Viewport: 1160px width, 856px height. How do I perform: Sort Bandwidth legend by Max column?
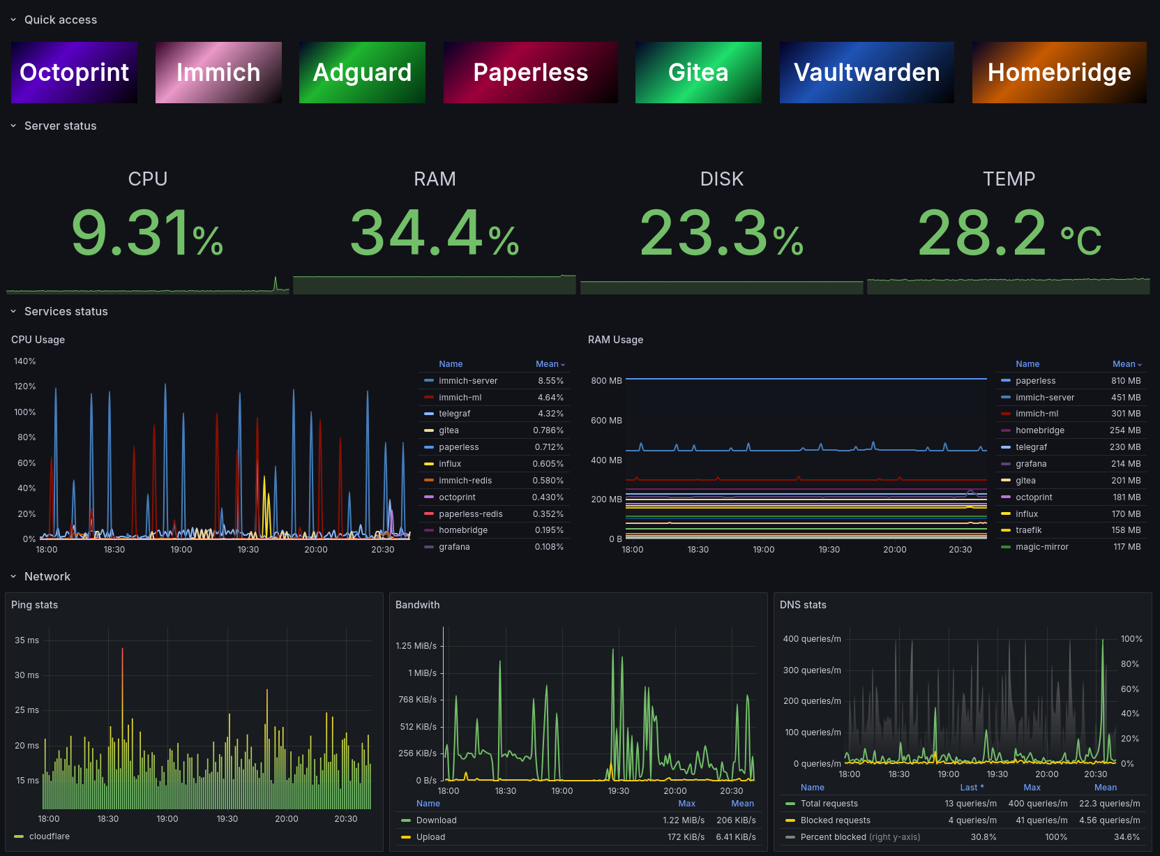point(687,804)
